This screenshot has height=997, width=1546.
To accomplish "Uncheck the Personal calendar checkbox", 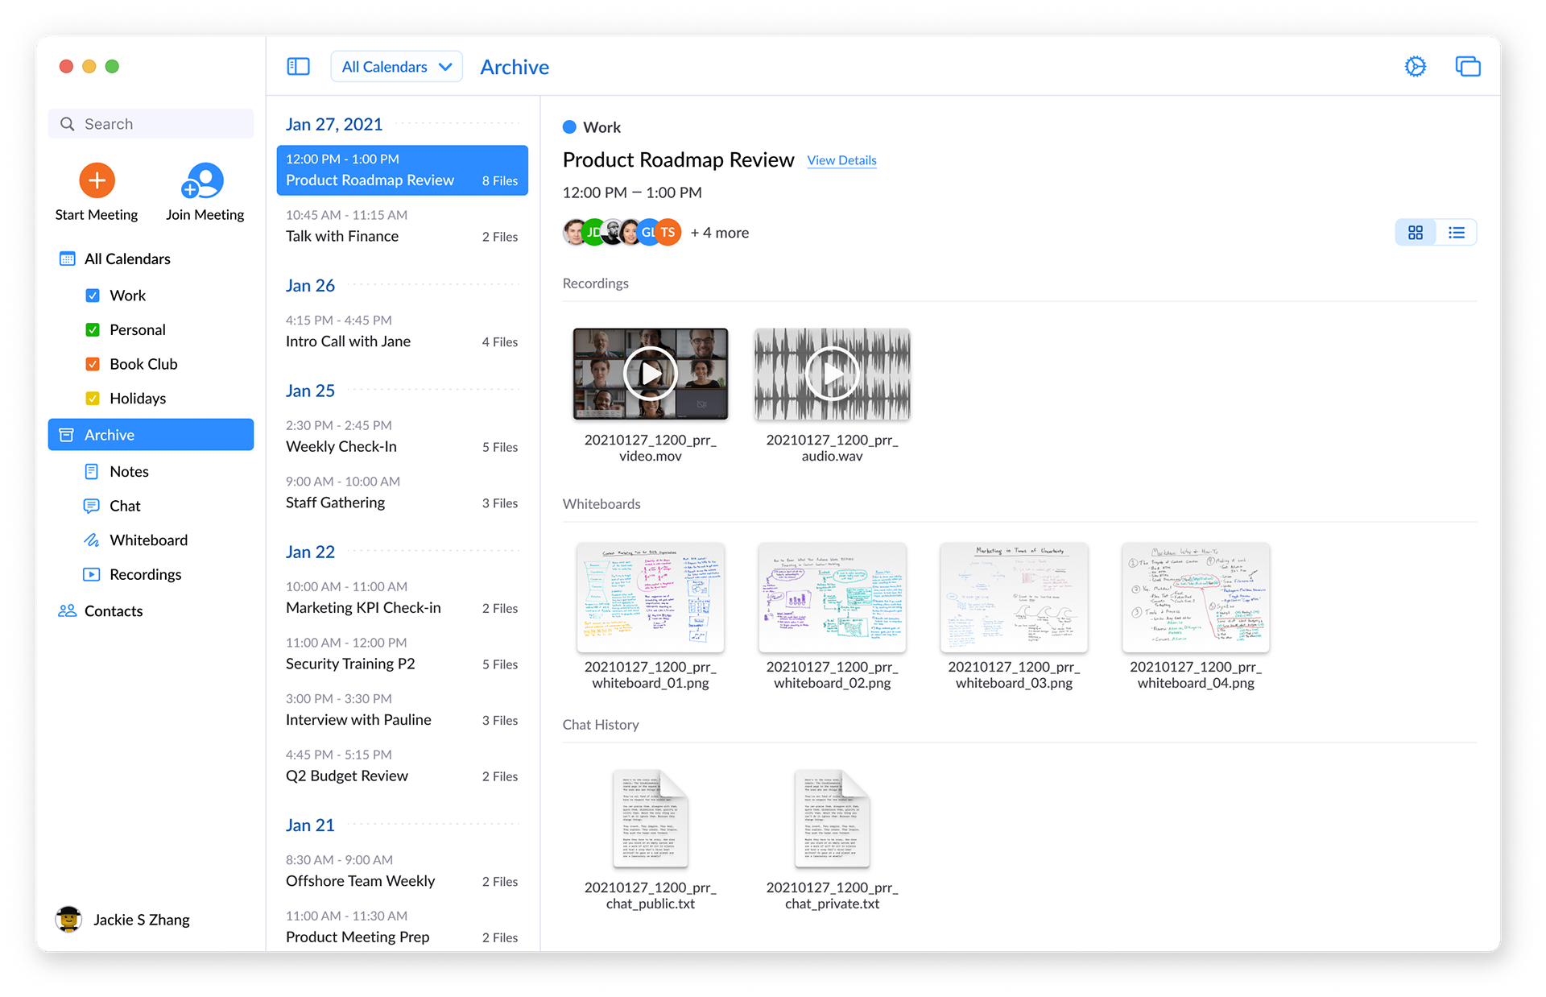I will 93,330.
